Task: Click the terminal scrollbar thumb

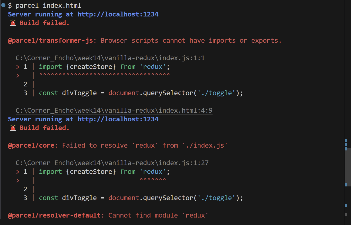Action: (x=348, y=167)
